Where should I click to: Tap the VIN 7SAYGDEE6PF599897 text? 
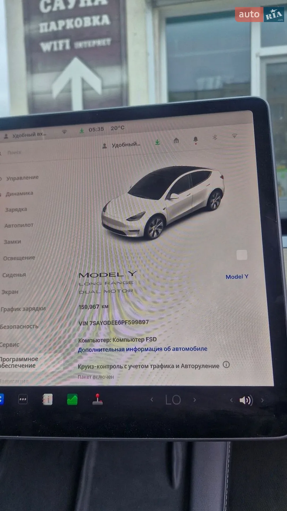coord(114,323)
